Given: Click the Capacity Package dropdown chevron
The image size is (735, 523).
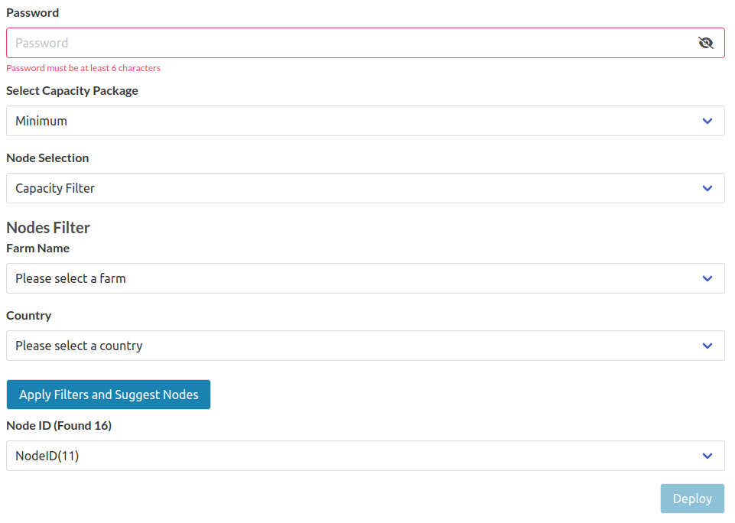Looking at the screenshot, I should click(707, 121).
